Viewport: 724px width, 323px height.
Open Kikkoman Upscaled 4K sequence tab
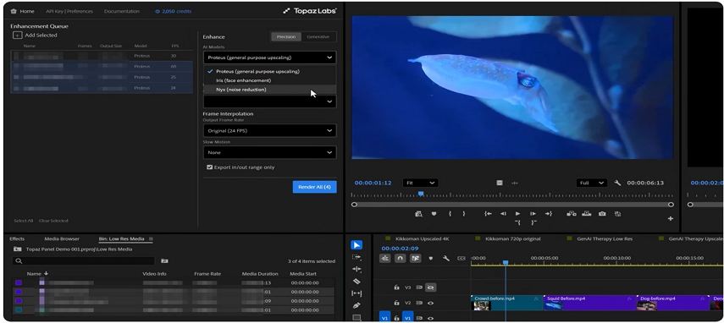click(x=422, y=238)
